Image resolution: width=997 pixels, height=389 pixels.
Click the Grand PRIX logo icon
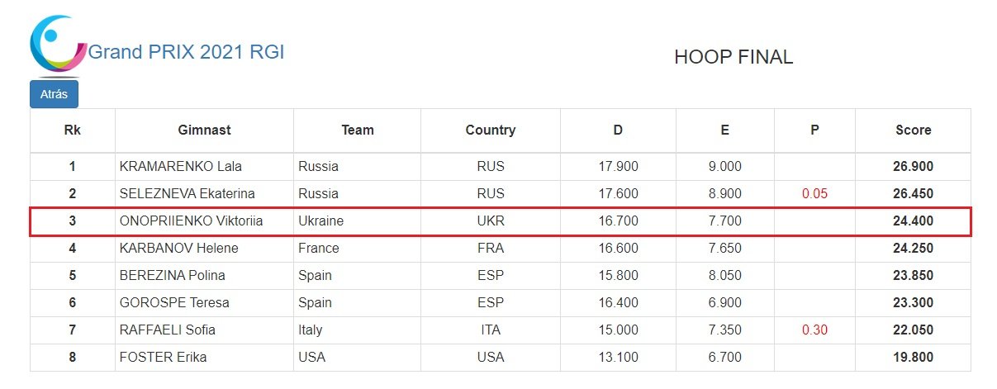coord(56,43)
